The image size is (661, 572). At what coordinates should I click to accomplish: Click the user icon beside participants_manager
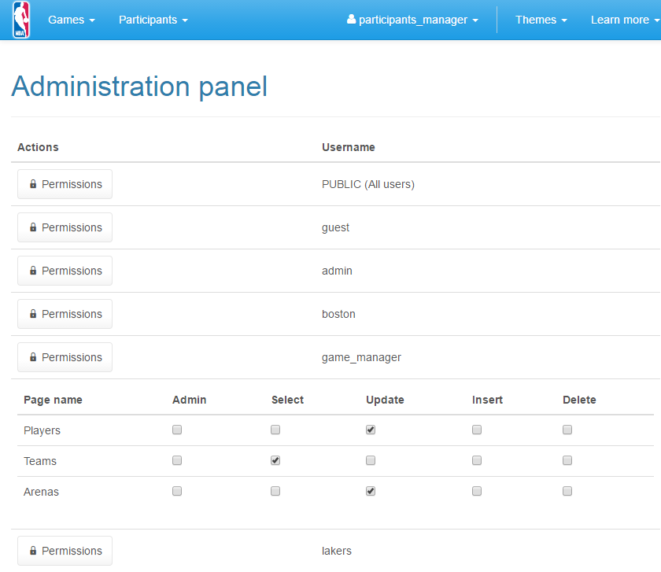(x=351, y=20)
